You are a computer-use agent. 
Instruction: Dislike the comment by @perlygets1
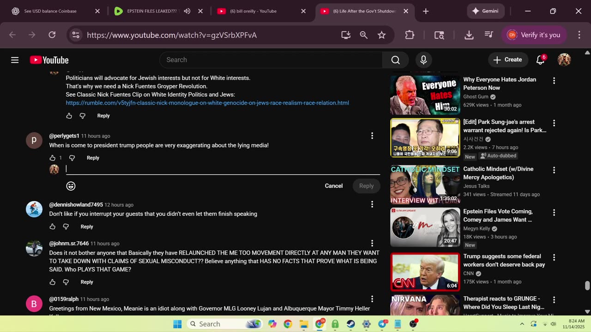tap(72, 158)
